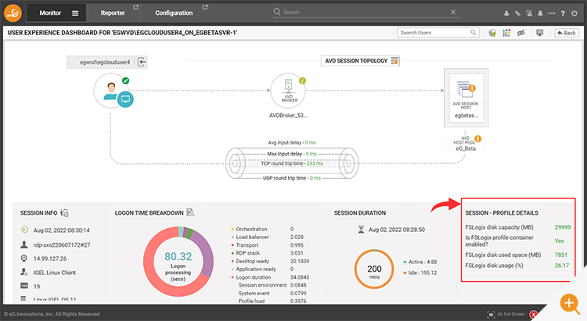Click UDP round trip time value
Viewport: 587px width, 321px height.
point(315,178)
